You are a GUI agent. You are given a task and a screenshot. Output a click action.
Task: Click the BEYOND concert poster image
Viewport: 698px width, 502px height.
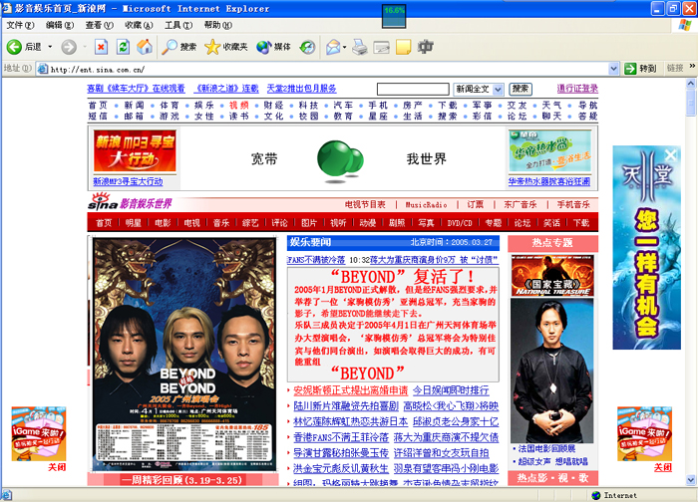coord(184,355)
